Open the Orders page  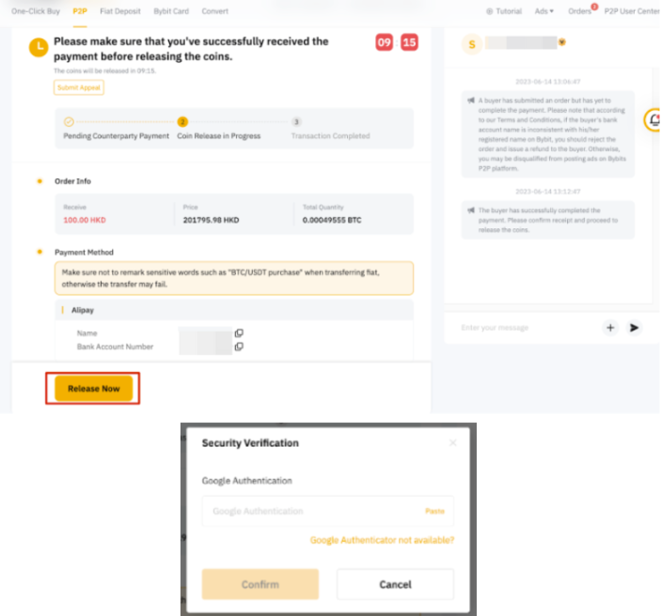coord(580,11)
